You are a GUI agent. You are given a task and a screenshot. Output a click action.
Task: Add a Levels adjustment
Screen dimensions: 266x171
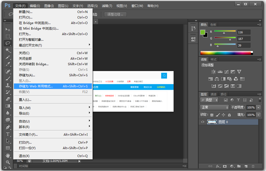tap(220, 72)
